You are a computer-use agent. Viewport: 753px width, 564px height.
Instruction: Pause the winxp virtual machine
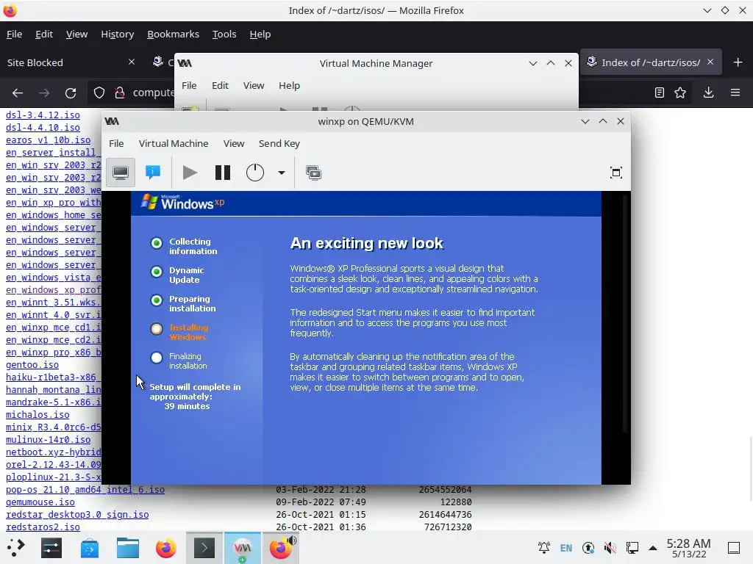pos(223,173)
